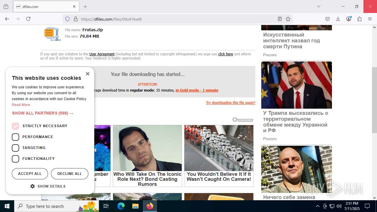Open Task View on the taskbar
This screenshot has height=212, width=377.
point(106,206)
